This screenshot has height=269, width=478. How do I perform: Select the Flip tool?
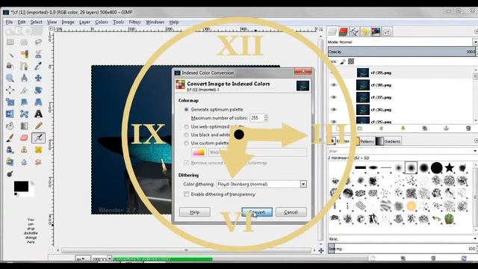pos(10,114)
